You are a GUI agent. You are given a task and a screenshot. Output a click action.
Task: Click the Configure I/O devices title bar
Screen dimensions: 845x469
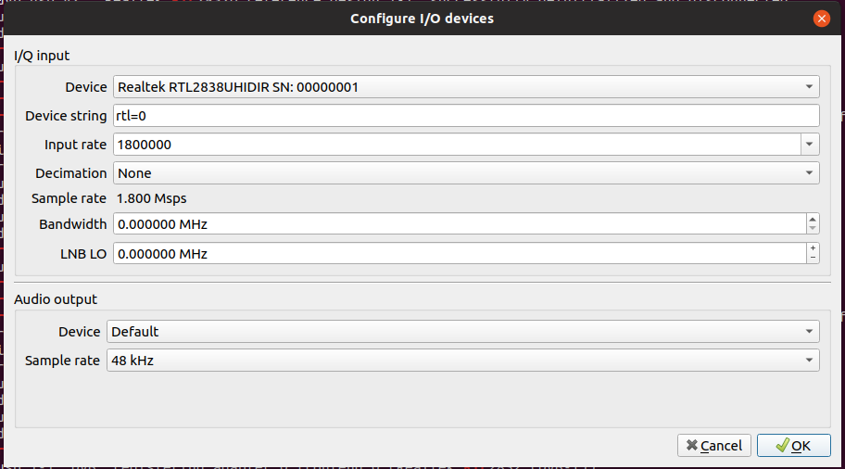pyautogui.click(x=422, y=19)
